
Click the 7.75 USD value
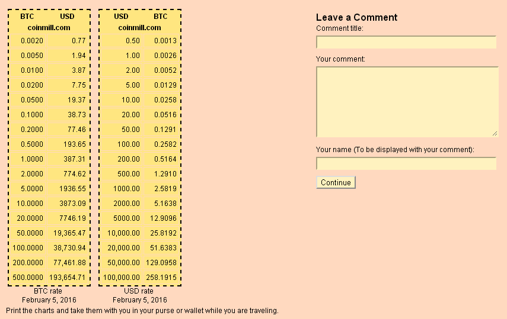pyautogui.click(x=79, y=85)
